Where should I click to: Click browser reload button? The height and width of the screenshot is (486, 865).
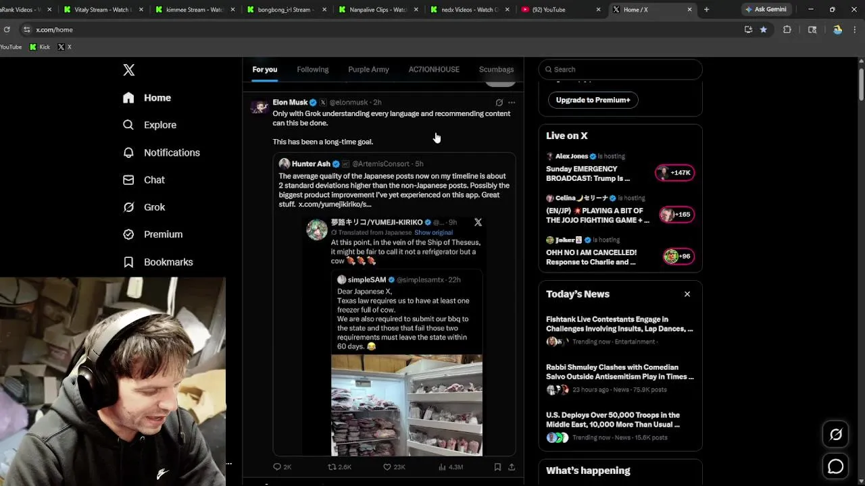point(7,30)
